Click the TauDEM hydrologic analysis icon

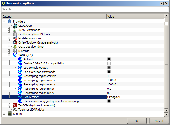point(15,105)
